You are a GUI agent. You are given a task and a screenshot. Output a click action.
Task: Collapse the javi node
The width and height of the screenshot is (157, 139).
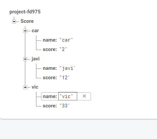tap(25, 59)
